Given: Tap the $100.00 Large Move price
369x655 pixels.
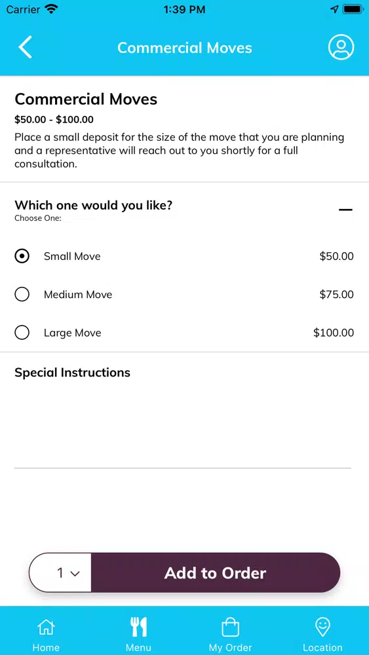Looking at the screenshot, I should pyautogui.click(x=334, y=333).
